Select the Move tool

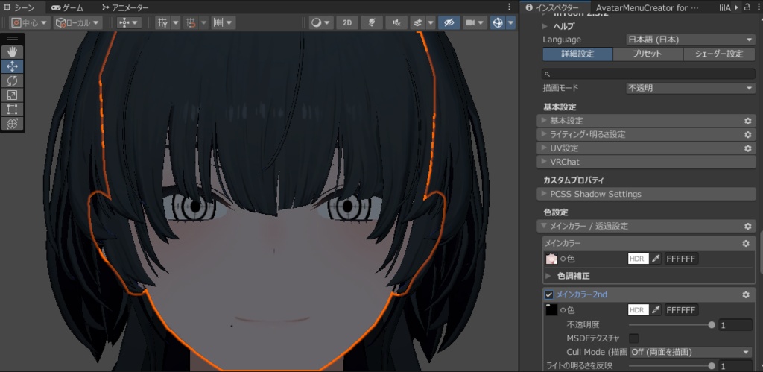pos(12,66)
